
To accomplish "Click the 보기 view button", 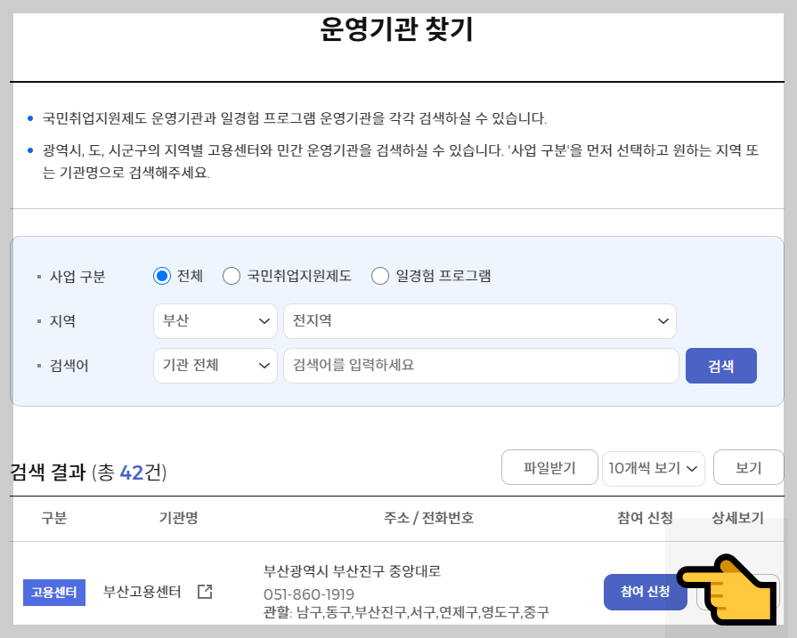I will click(749, 467).
